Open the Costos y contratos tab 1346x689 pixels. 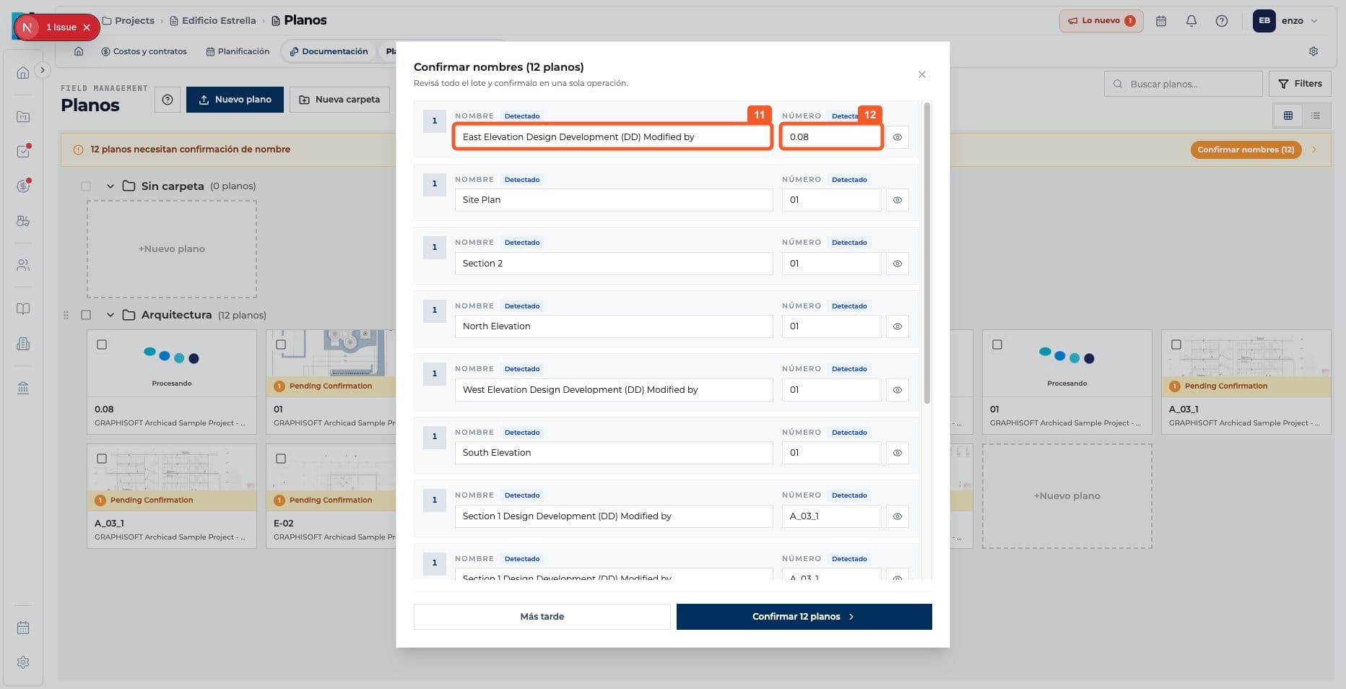144,51
